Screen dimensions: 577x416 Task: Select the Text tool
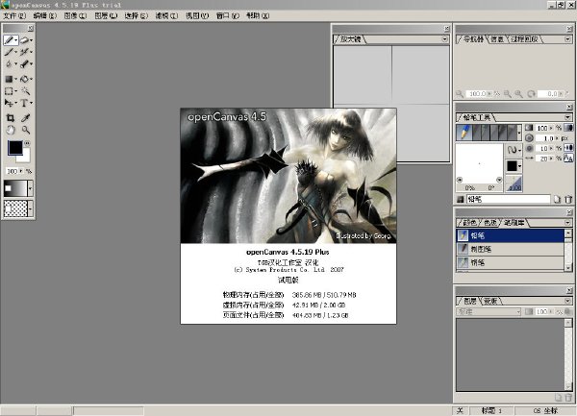pyautogui.click(x=24, y=103)
